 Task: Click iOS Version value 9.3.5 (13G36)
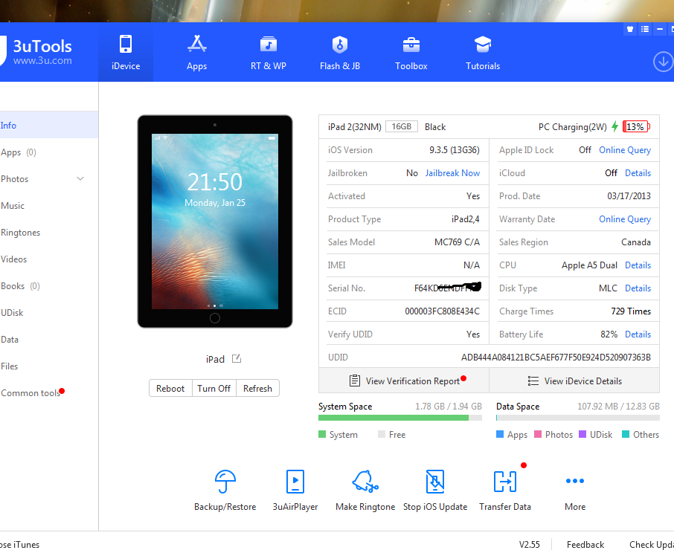pos(455,150)
